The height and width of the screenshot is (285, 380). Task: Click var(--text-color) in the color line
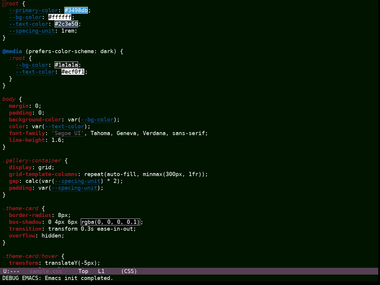click(60, 126)
